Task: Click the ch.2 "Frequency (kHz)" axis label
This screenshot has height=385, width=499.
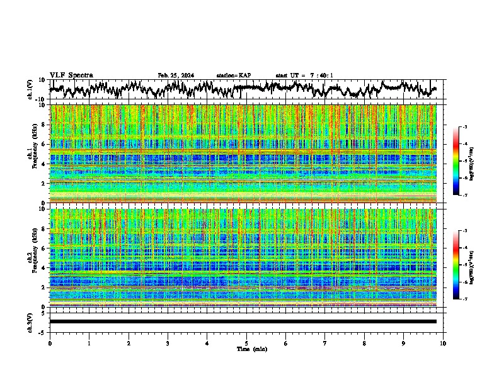Action: click(35, 250)
